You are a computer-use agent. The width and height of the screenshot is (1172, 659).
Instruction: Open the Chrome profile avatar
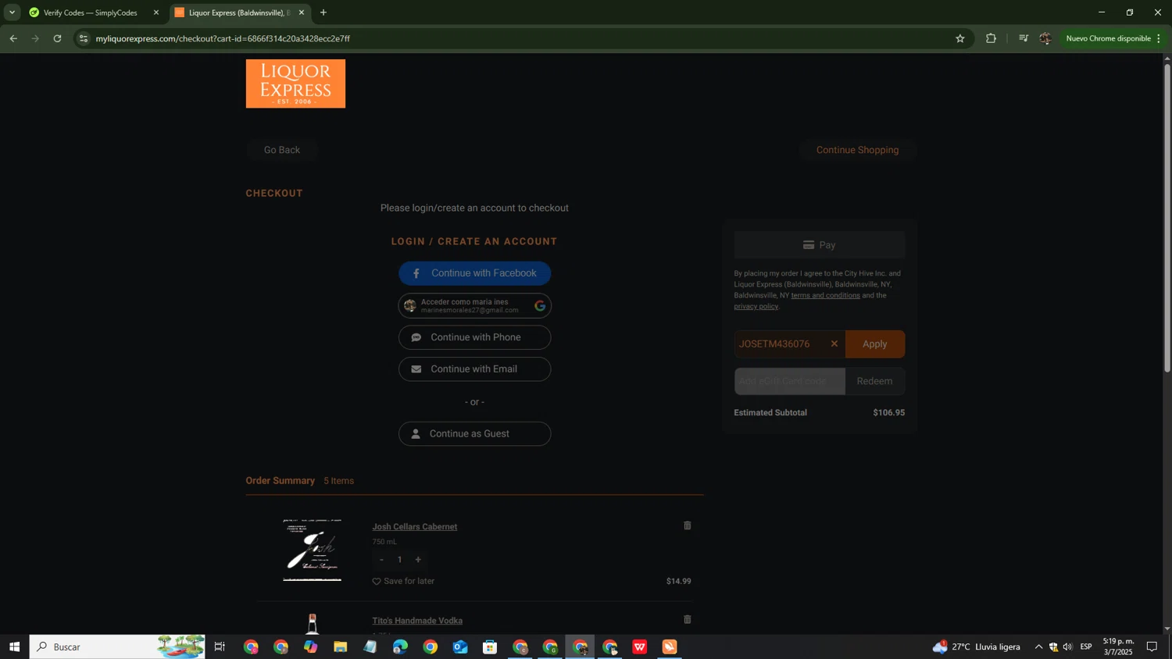[1045, 38]
